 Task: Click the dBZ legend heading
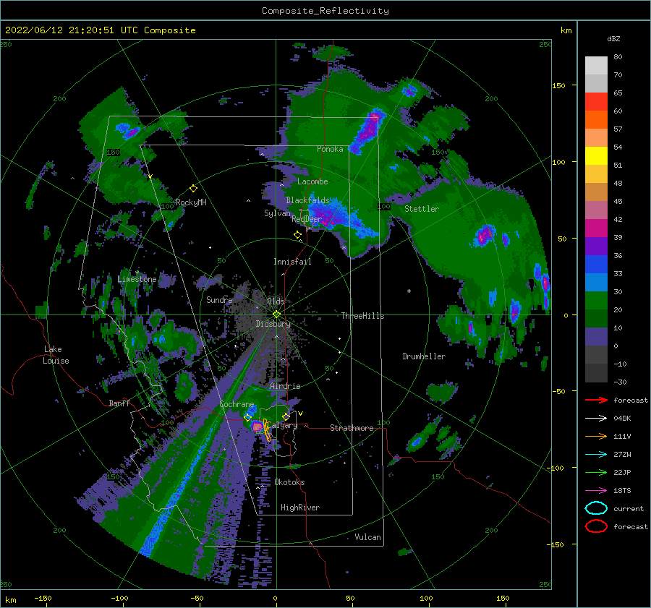(x=613, y=38)
